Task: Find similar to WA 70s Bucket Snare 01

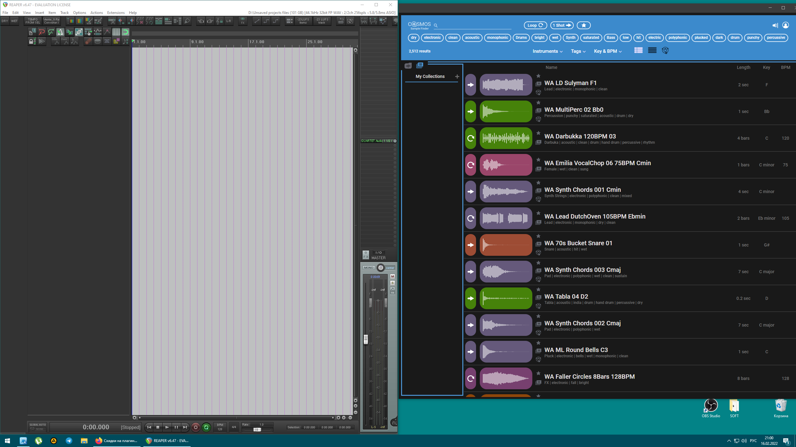Action: [x=538, y=253]
